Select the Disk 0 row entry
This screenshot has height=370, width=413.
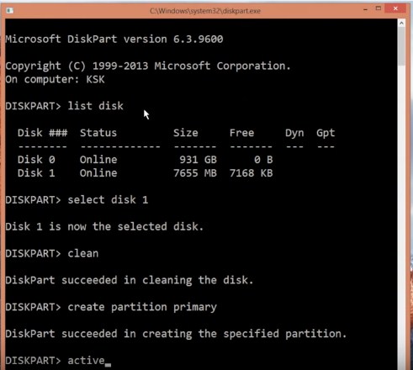pyautogui.click(x=146, y=160)
